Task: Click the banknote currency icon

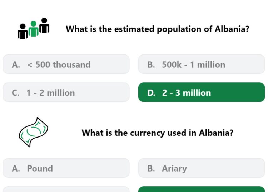Action: 34,132
